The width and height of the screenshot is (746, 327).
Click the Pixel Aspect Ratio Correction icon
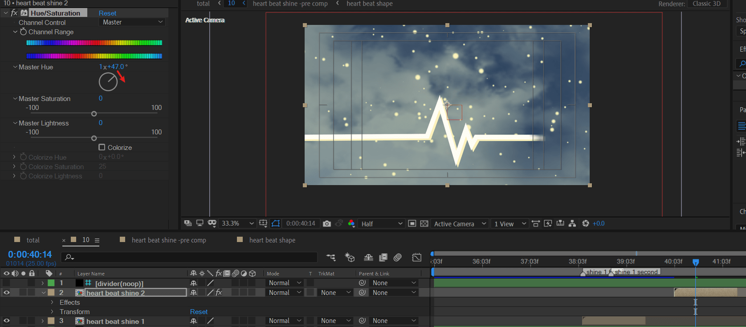[x=536, y=223]
